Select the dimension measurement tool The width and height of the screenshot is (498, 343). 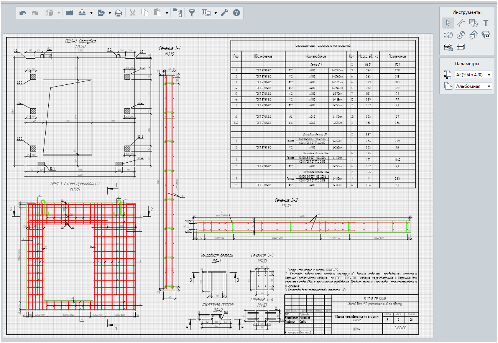coord(448,35)
